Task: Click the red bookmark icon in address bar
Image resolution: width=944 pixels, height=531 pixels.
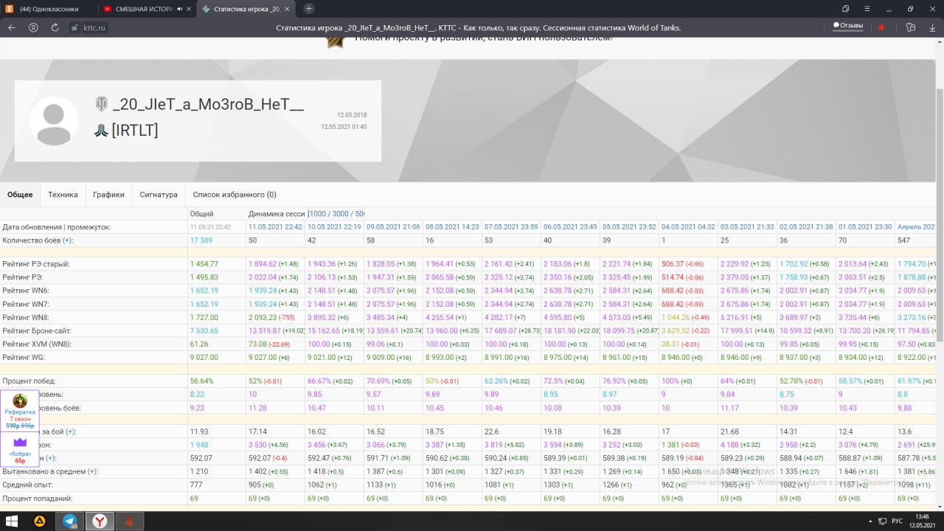Action: [x=881, y=27]
